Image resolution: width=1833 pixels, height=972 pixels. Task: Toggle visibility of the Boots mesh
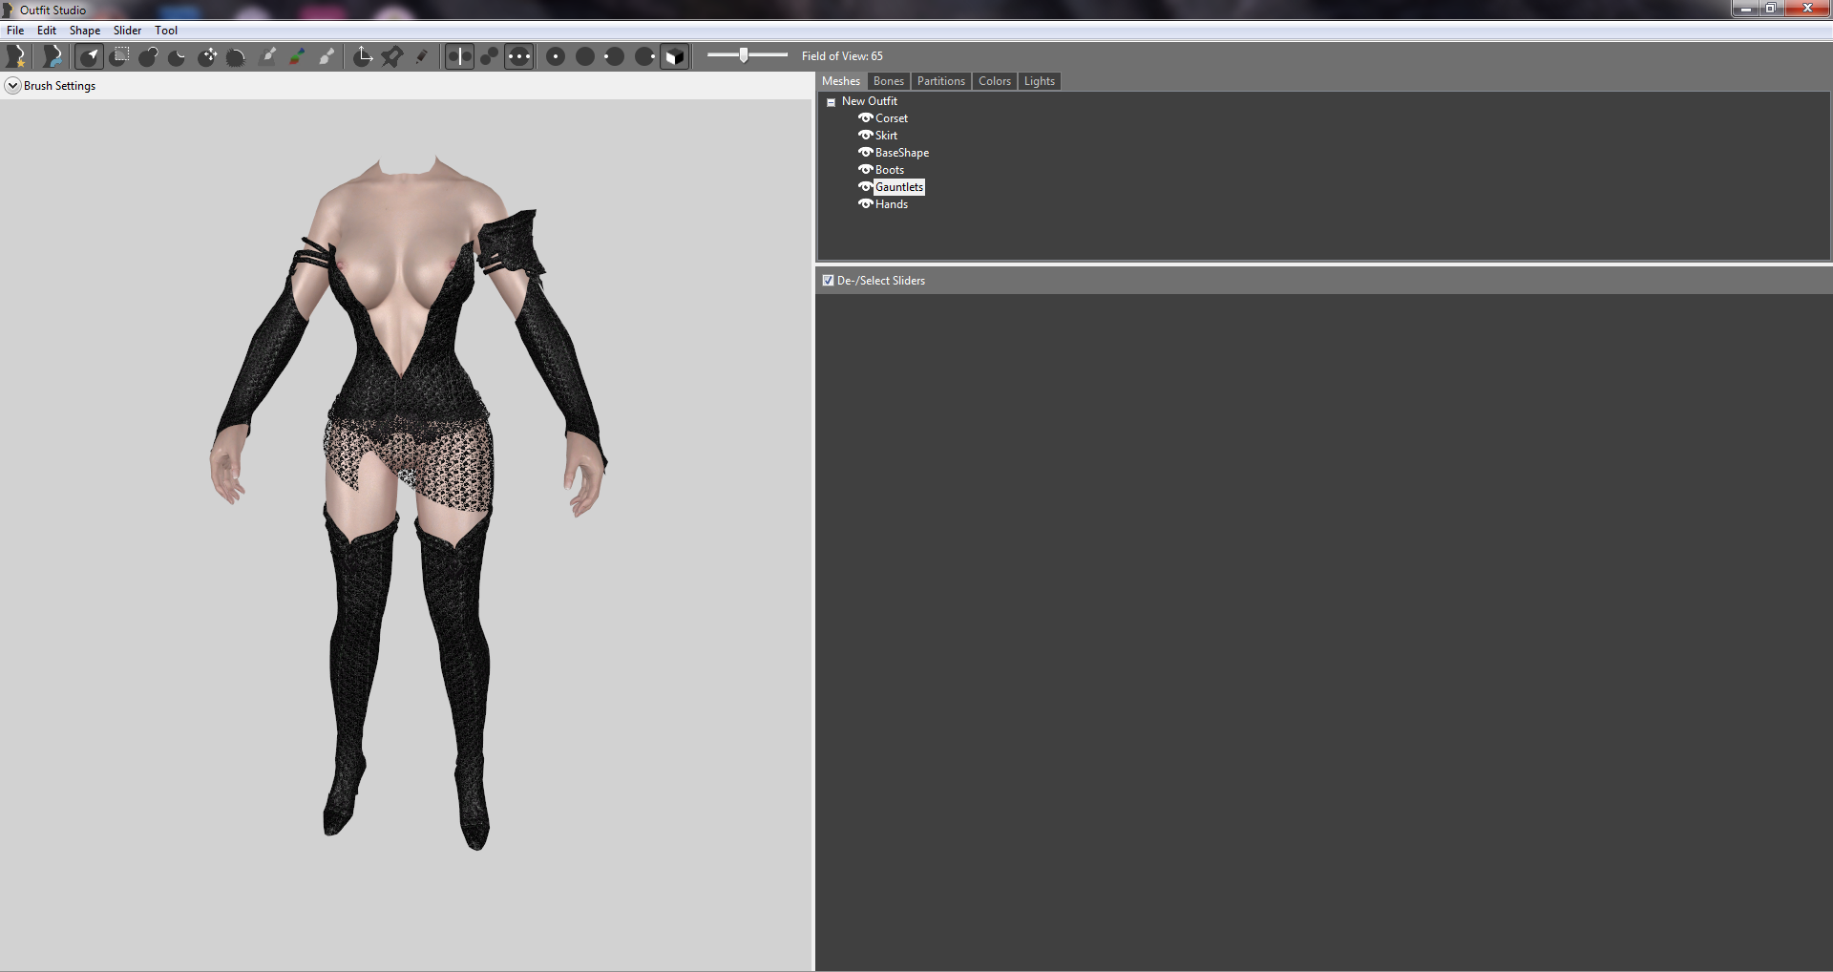(866, 170)
